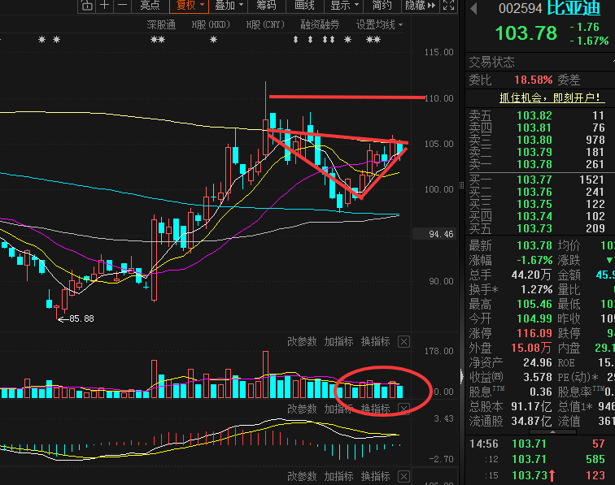Viewport: 615px width, 485px height.
Task: Click the left arrow beside stock code 002594
Action: pos(473,9)
